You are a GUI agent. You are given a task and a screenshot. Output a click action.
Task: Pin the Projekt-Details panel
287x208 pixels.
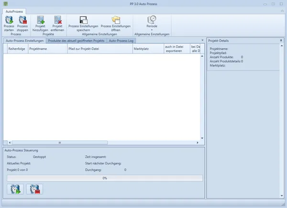pyautogui.click(x=281, y=41)
